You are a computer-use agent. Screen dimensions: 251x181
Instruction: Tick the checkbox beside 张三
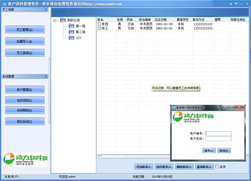(x=99, y=28)
